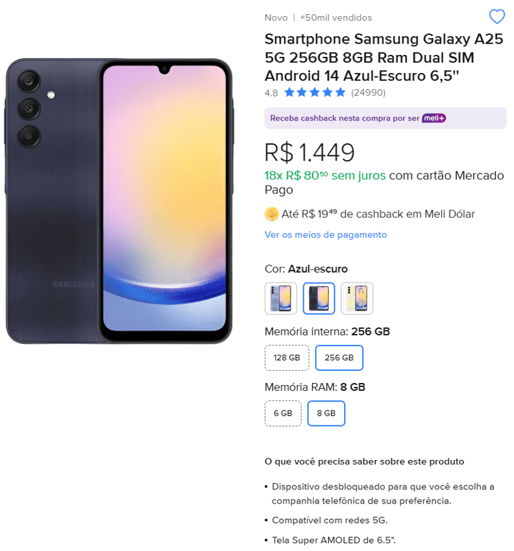The height and width of the screenshot is (551, 514).
Task: Click the Meli Dólar coin icon
Action: (271, 214)
